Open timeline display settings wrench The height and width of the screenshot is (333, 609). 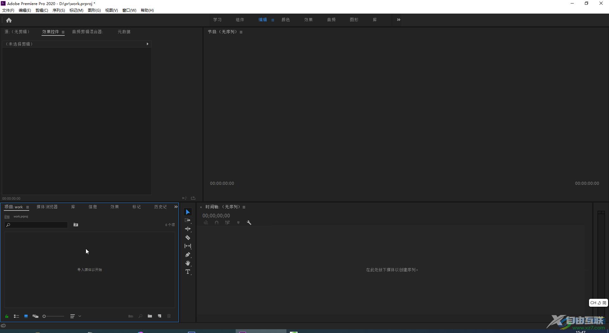pos(249,223)
